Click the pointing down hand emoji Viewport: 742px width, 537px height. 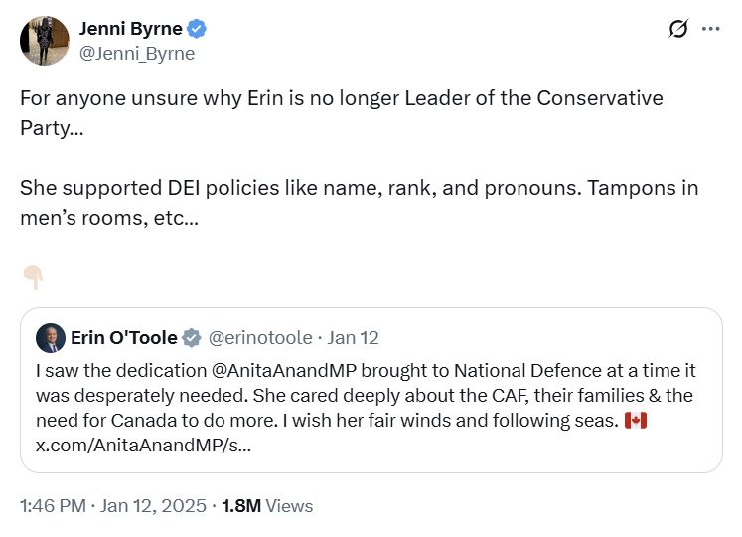[32, 277]
